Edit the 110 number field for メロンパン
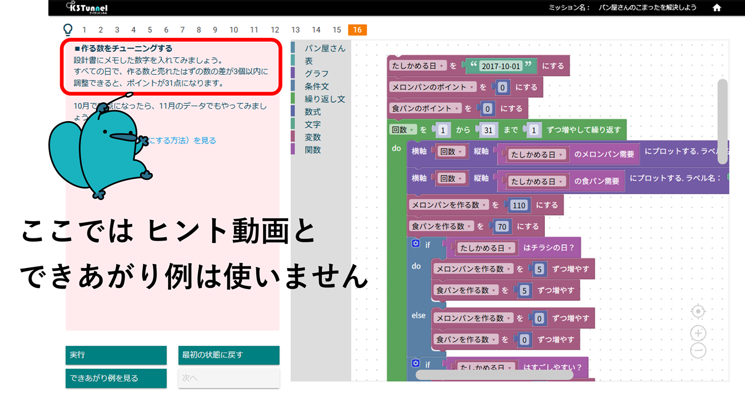The image size is (745, 400). tap(519, 205)
